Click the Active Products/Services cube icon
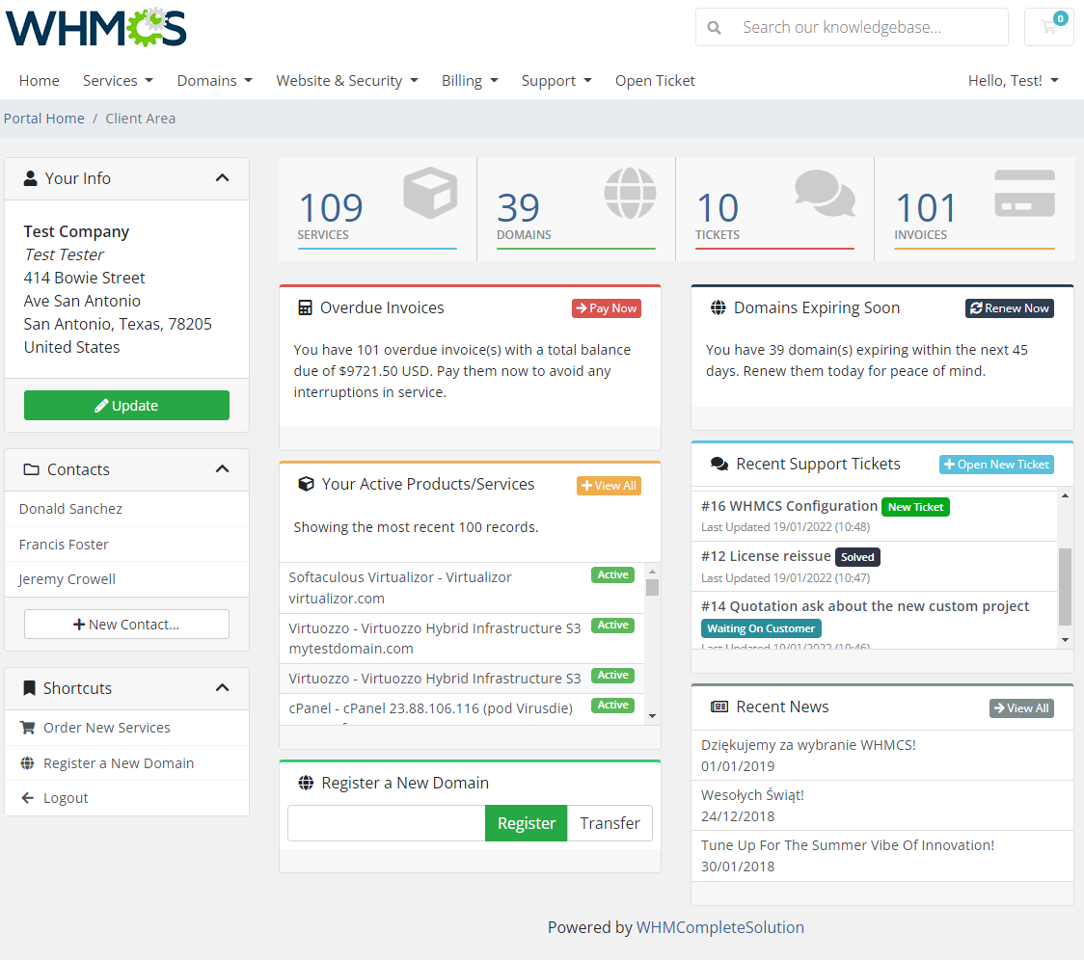This screenshot has width=1084, height=960. (x=306, y=484)
